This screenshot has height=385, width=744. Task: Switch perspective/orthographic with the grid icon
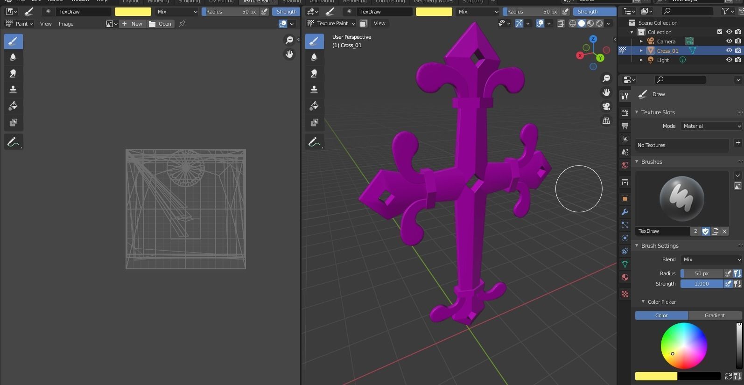[606, 120]
